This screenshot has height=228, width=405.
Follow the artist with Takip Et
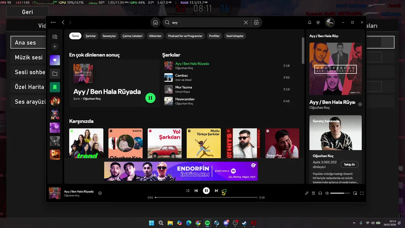pyautogui.click(x=349, y=164)
